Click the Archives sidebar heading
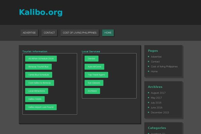 pos(155,87)
